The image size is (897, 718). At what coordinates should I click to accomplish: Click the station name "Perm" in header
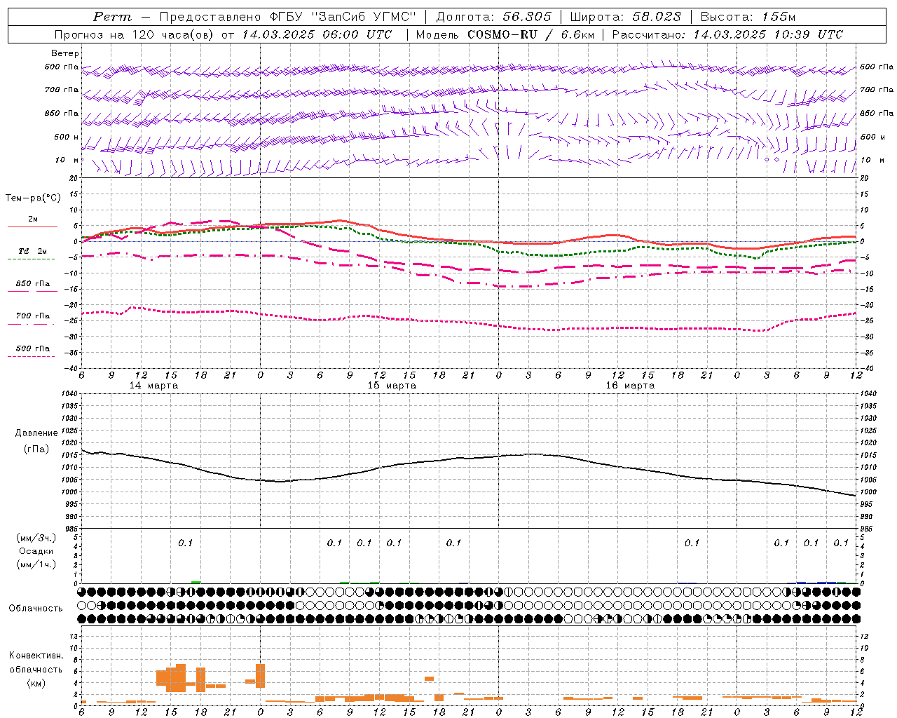[112, 17]
